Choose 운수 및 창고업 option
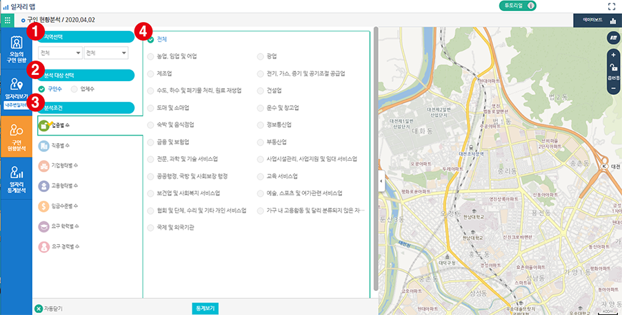The image size is (622, 315). click(278, 108)
